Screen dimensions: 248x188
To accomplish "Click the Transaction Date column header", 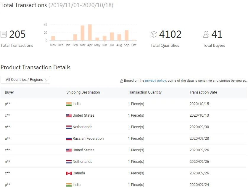I will click(203, 92).
